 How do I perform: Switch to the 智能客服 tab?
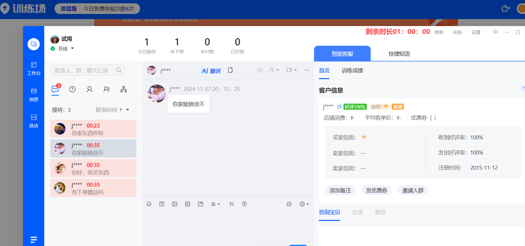[342, 54]
